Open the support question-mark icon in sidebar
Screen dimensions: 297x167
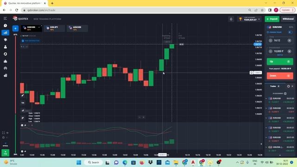(5, 26)
